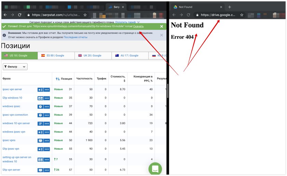Dismiss the green Готово notification
Screen dimensions: 287x176
161,27
